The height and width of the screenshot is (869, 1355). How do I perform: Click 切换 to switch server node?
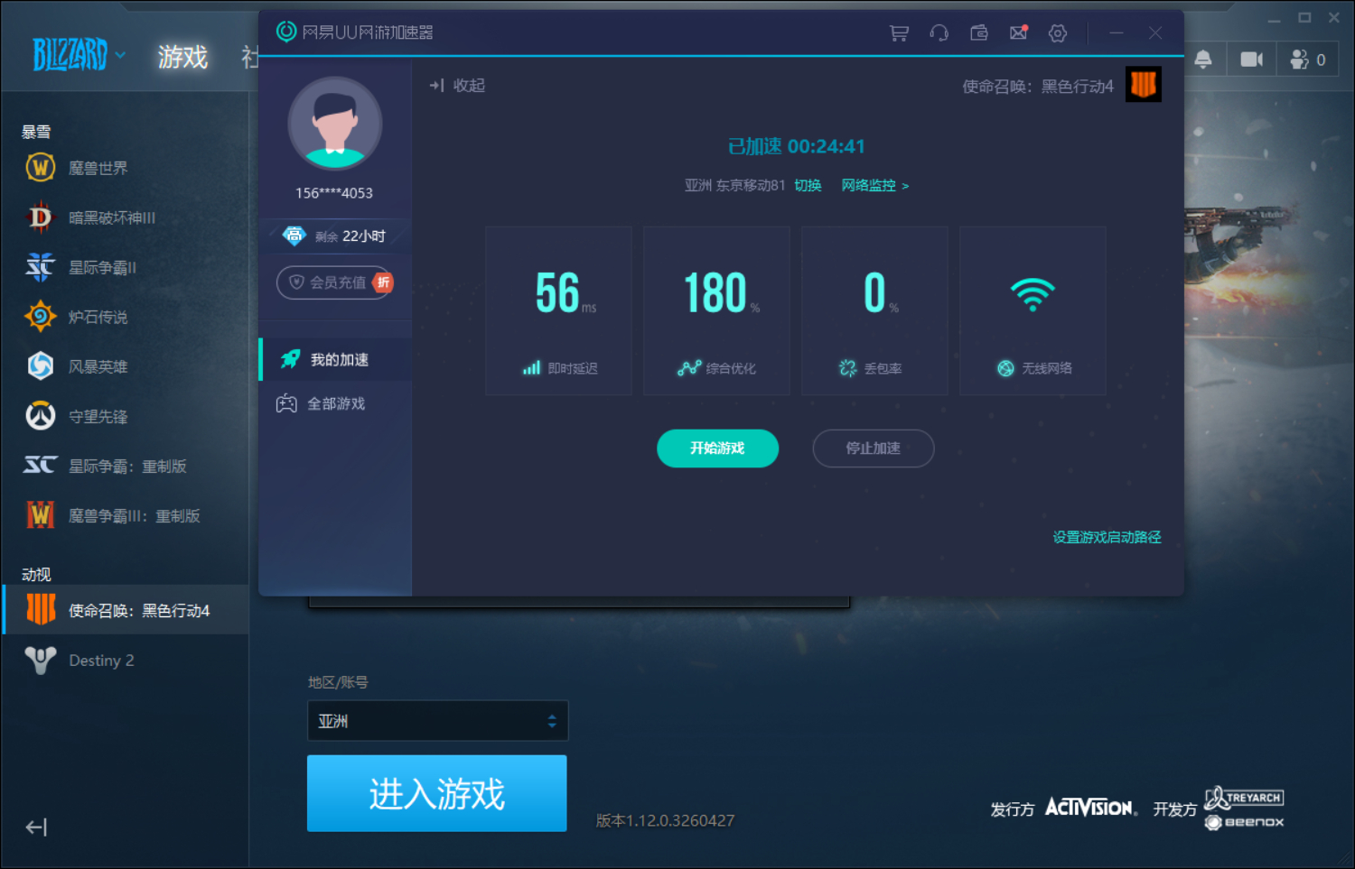click(808, 185)
